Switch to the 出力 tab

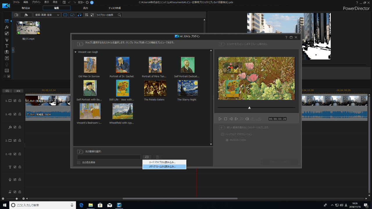[85, 8]
